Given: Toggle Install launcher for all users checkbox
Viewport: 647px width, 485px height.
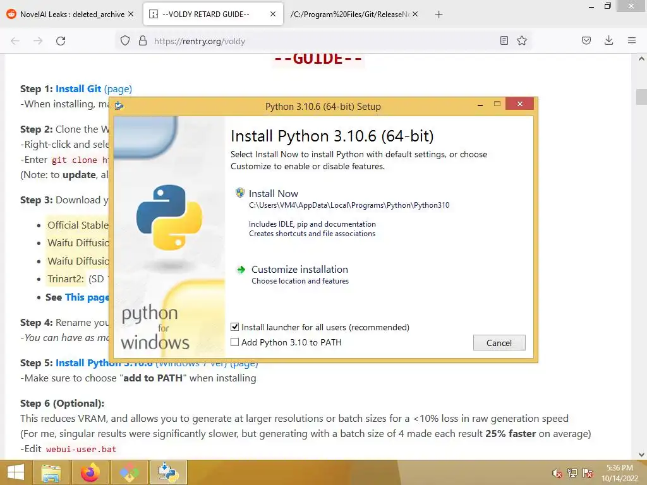Looking at the screenshot, I should (x=234, y=327).
